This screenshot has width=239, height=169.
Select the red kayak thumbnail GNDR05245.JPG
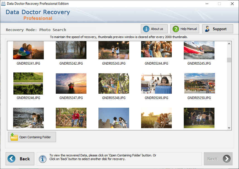click(199, 50)
